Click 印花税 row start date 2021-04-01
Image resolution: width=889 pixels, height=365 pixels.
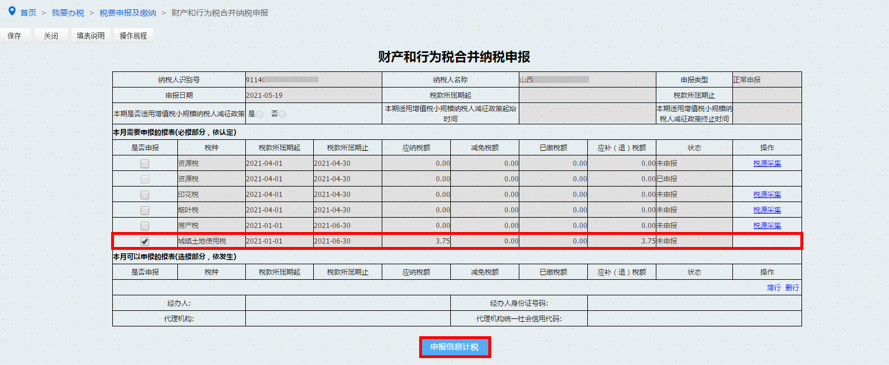pyautogui.click(x=264, y=195)
